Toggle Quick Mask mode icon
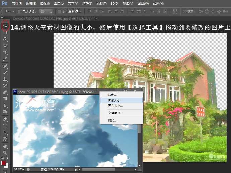231x173 pixels. point(5,171)
